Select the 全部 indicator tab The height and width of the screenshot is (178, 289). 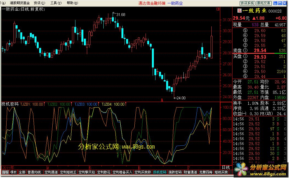(22, 172)
